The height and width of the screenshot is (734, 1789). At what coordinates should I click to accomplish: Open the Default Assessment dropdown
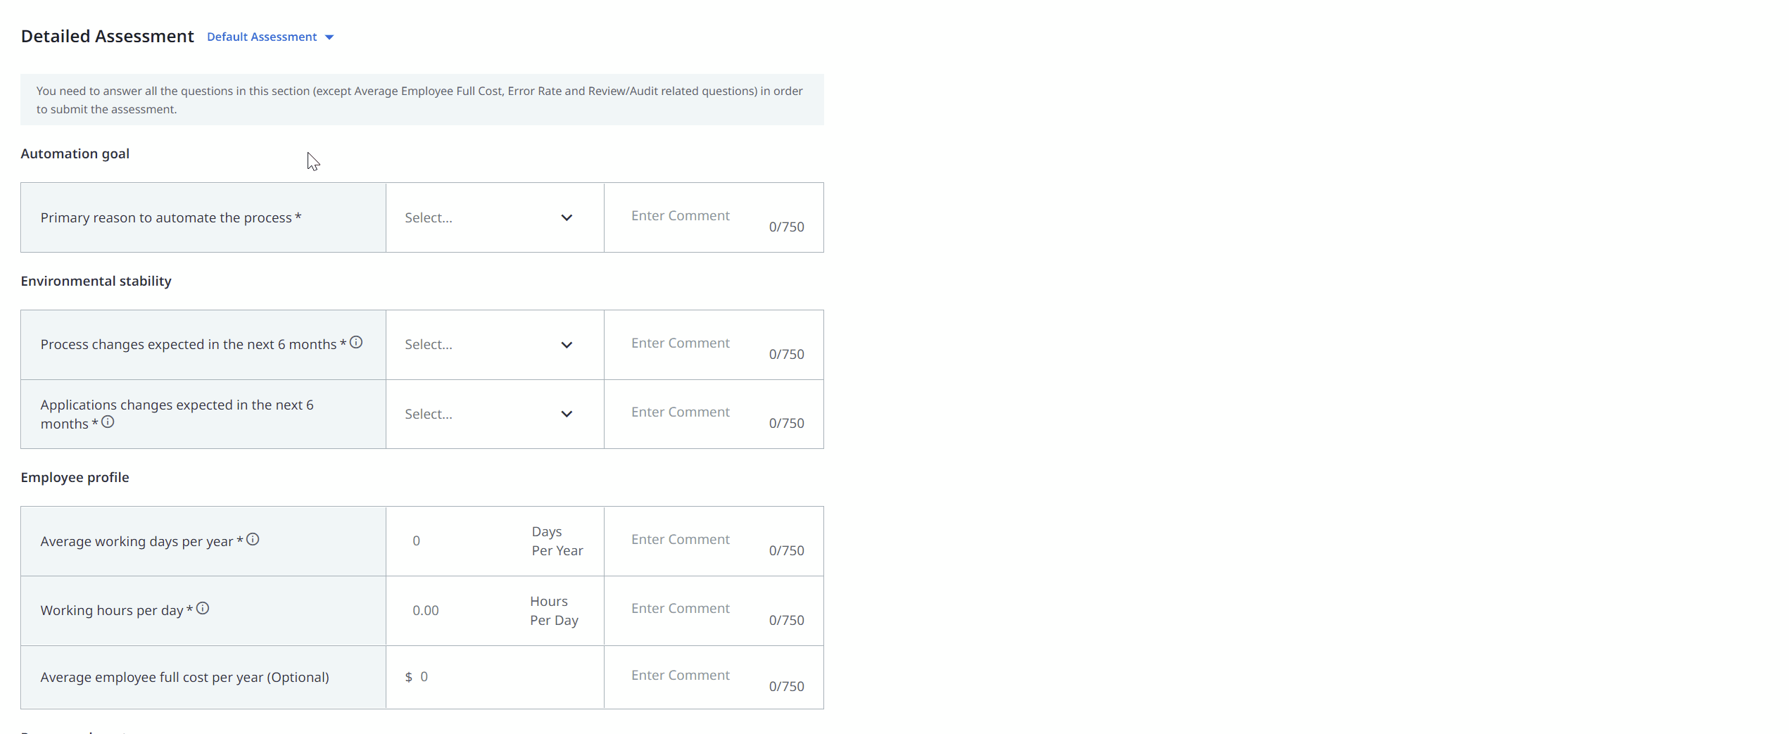(329, 37)
